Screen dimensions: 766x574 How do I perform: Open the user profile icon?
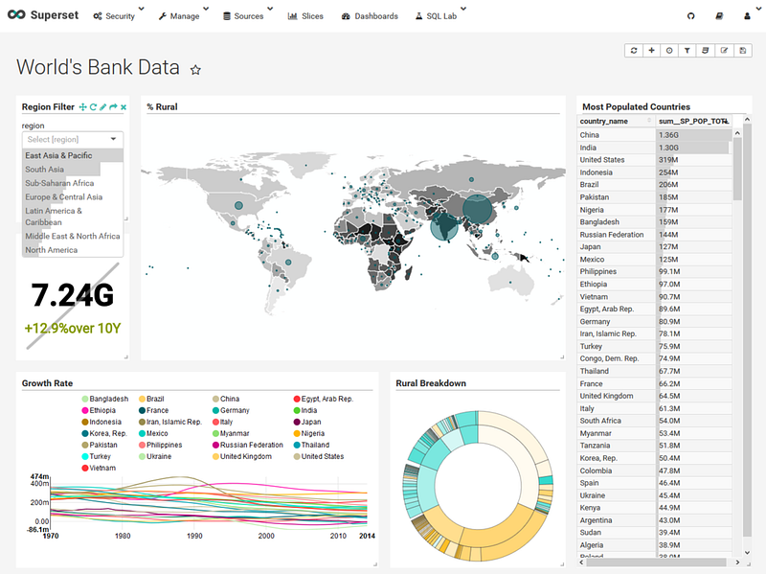click(x=747, y=16)
